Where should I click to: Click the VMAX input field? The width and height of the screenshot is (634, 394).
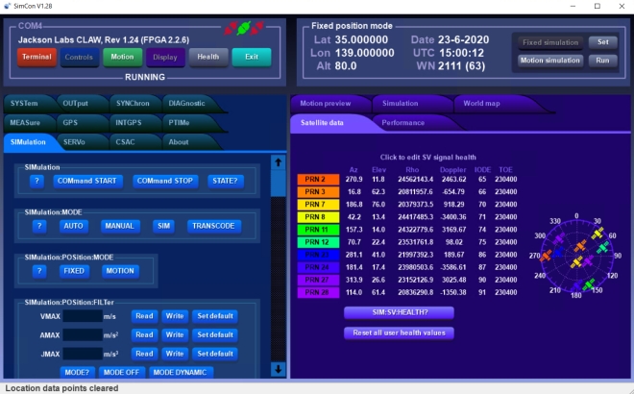83,316
